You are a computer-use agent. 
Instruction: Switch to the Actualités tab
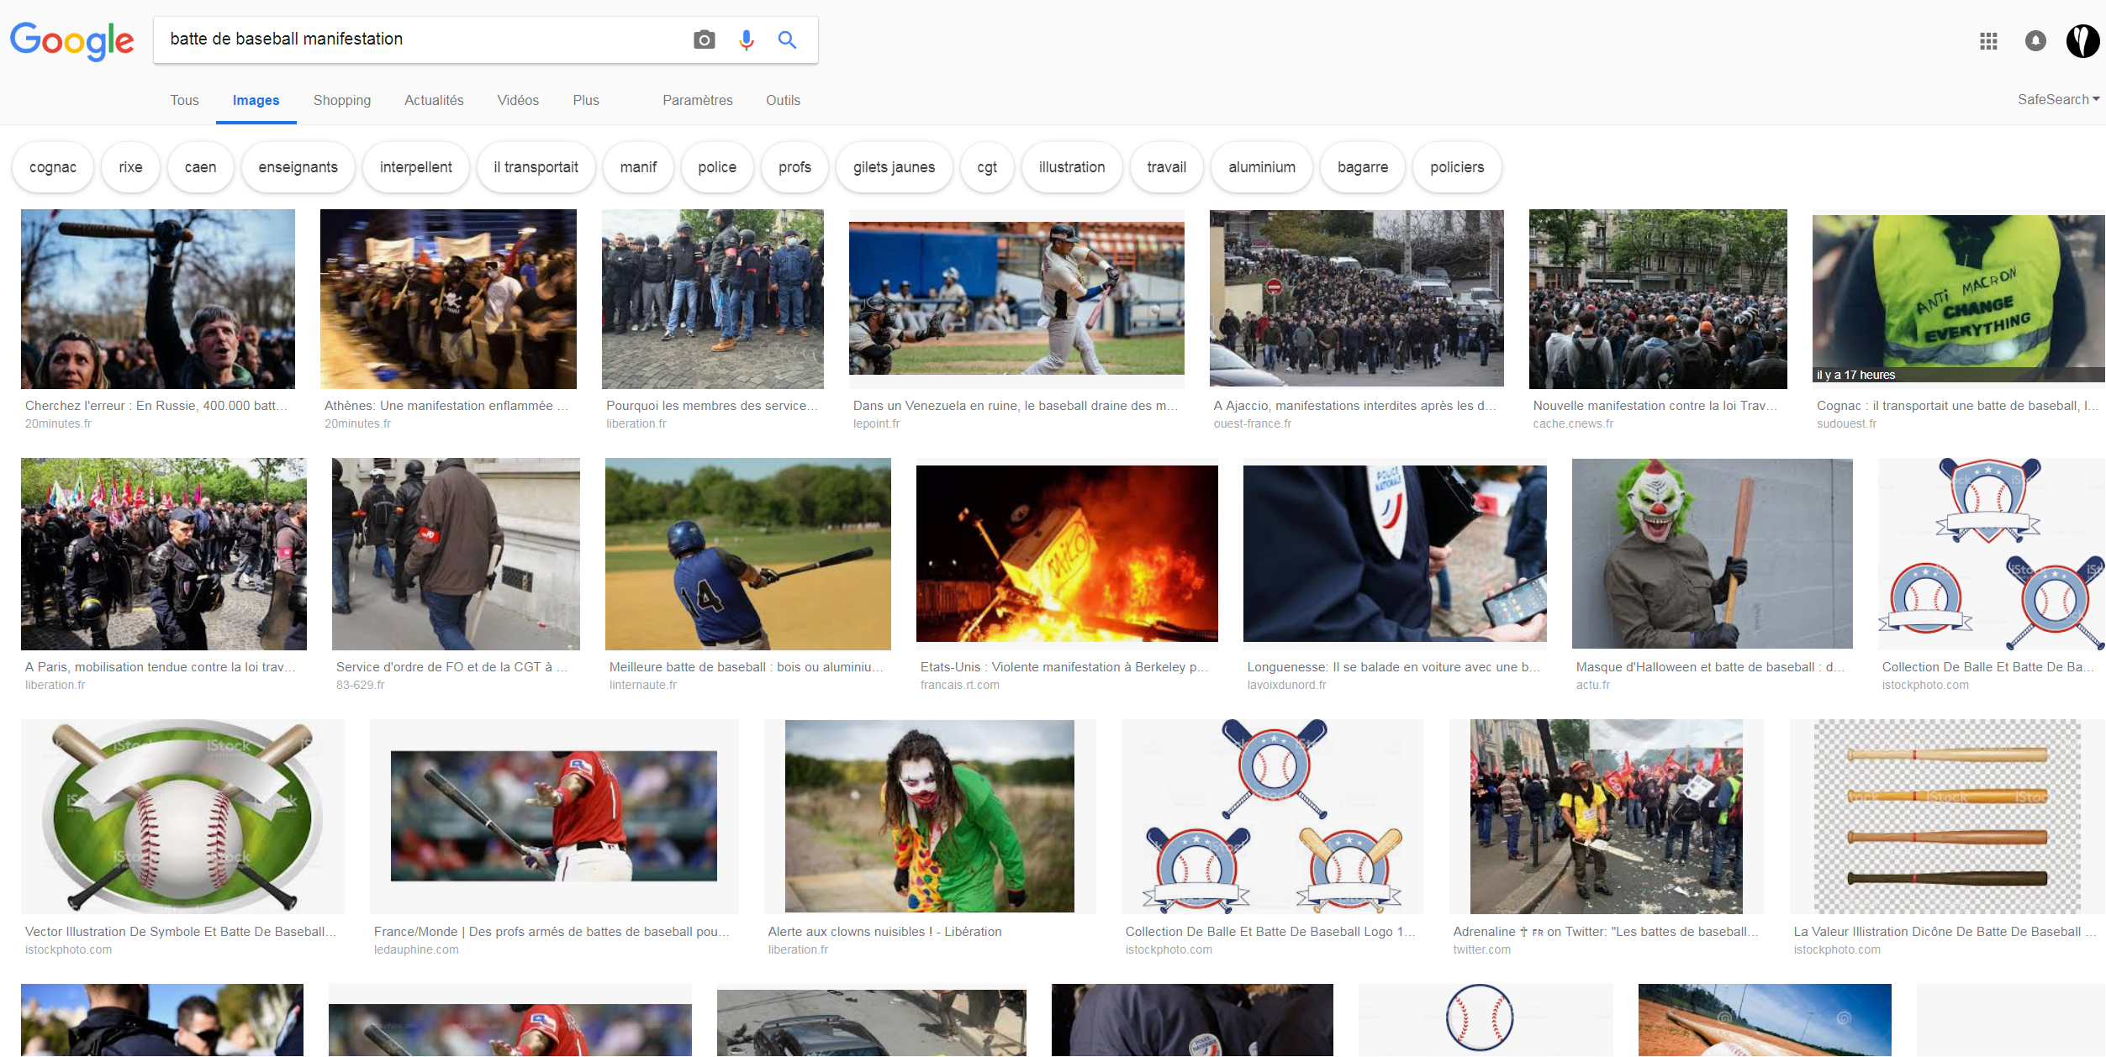[434, 100]
